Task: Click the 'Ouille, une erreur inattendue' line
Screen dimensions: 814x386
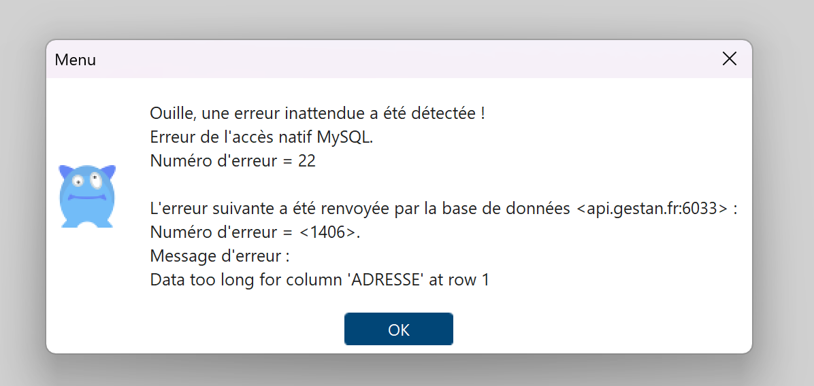Action: coord(317,113)
